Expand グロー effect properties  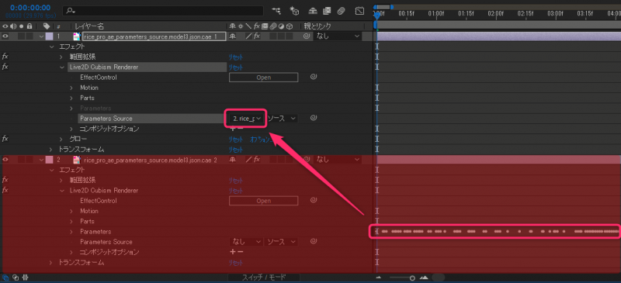tap(61, 140)
